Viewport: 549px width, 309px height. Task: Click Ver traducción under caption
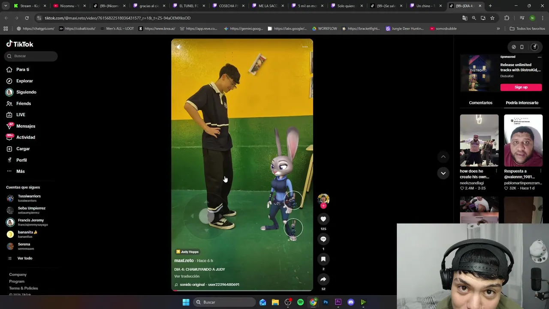[187, 276]
